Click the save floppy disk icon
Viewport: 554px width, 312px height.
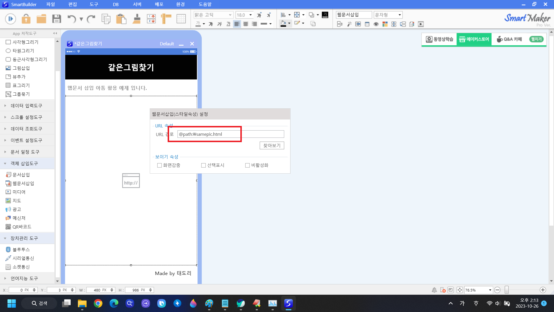57,19
